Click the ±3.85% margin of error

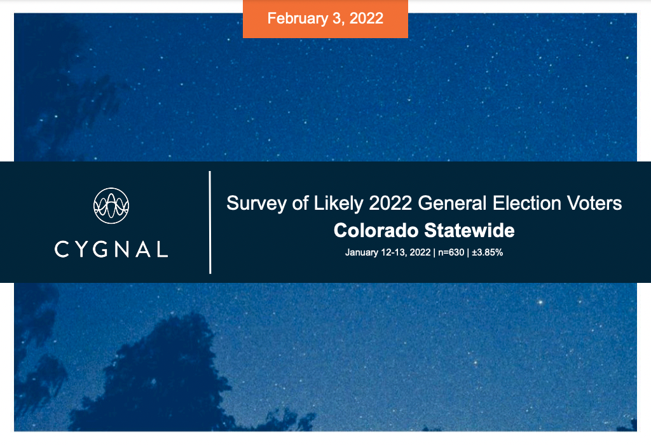487,252
